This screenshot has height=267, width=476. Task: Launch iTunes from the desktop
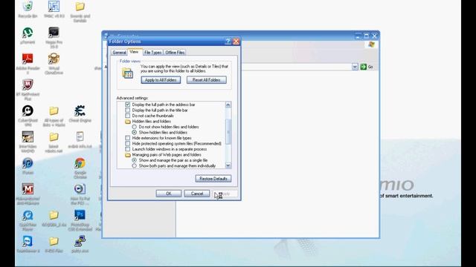pos(28,163)
